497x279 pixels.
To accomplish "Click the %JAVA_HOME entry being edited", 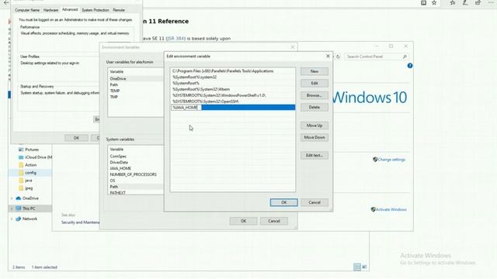I will [233, 108].
